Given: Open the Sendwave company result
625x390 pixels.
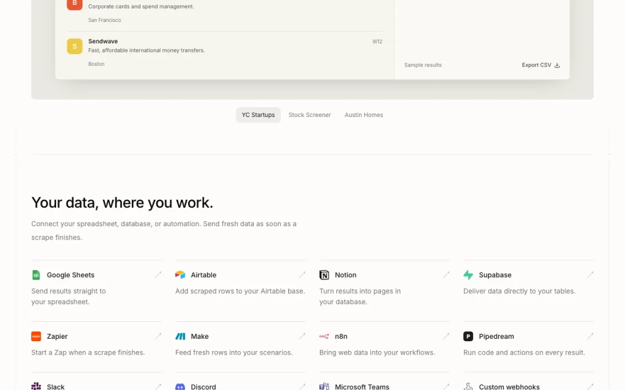Looking at the screenshot, I should point(225,52).
